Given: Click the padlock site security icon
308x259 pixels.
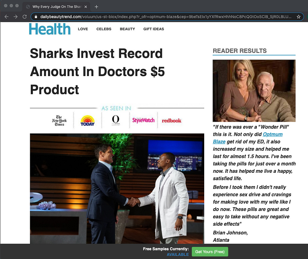Looking at the screenshot, I should [36, 17].
